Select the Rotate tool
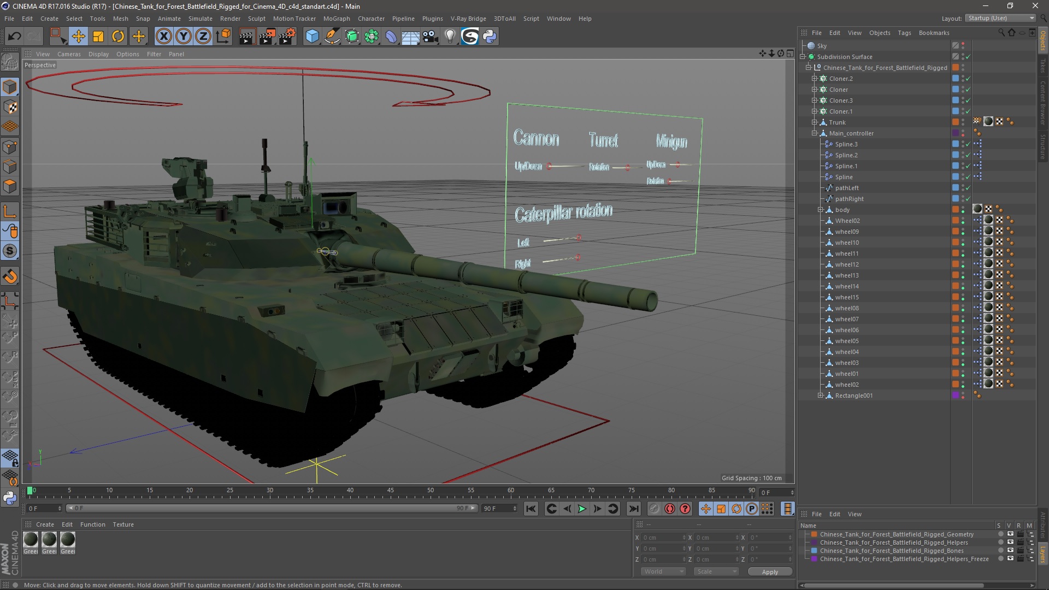The height and width of the screenshot is (590, 1049). tap(118, 37)
